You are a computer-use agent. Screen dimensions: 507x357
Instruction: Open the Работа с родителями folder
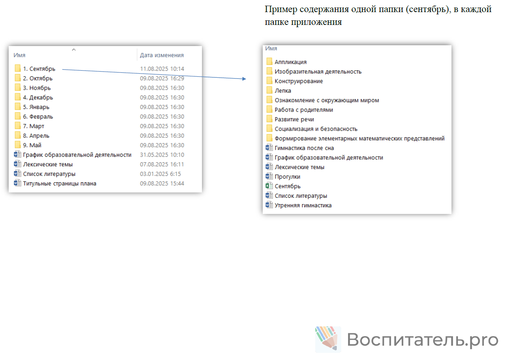pos(304,110)
